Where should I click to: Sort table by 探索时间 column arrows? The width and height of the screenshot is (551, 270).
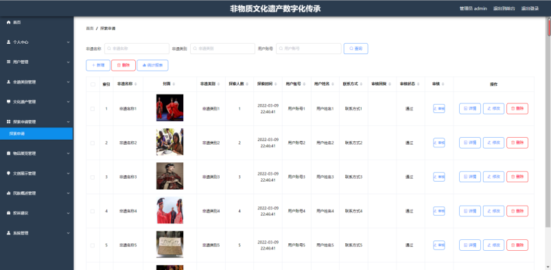point(276,84)
